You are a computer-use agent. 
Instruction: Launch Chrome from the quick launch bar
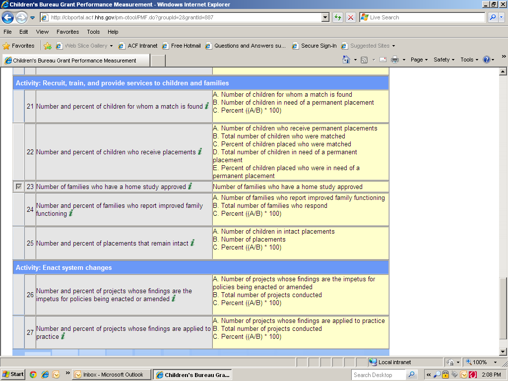click(x=33, y=375)
